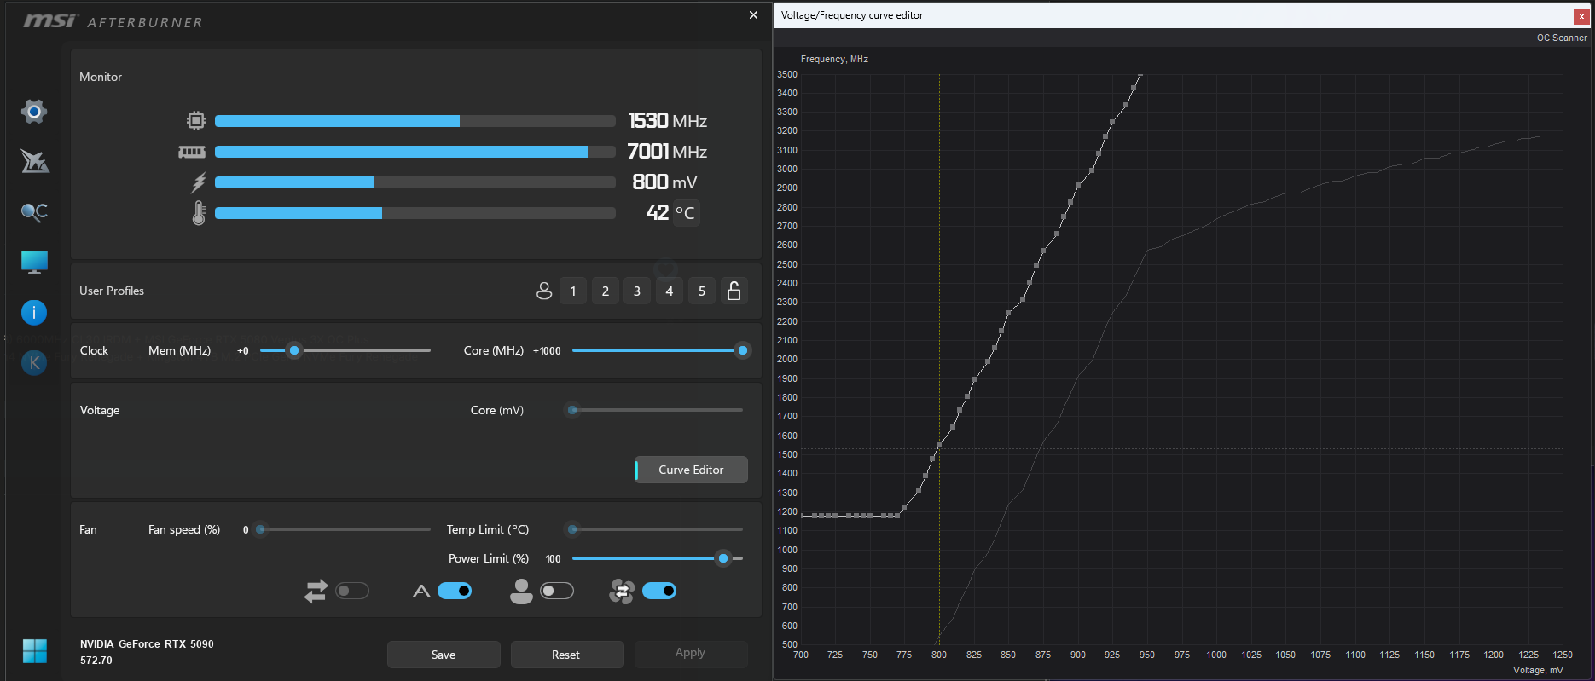Enable the user-defined fan control toggle
1595x681 pixels.
557,591
